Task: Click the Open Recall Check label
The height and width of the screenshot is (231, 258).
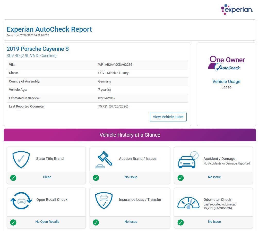Action: (52, 200)
